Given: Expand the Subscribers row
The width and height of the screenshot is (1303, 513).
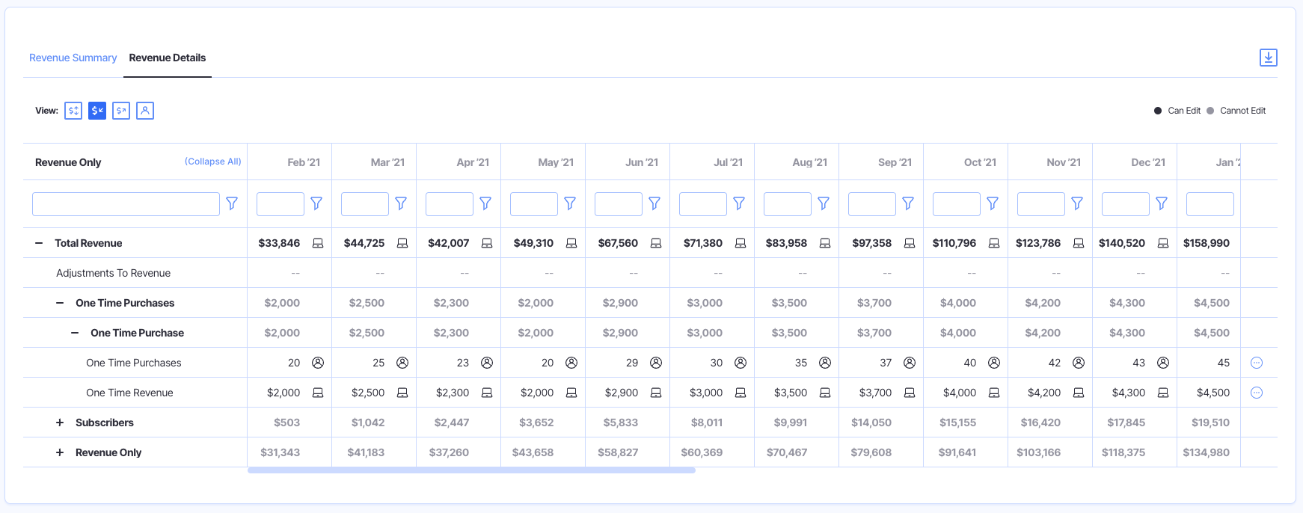Looking at the screenshot, I should click(60, 423).
